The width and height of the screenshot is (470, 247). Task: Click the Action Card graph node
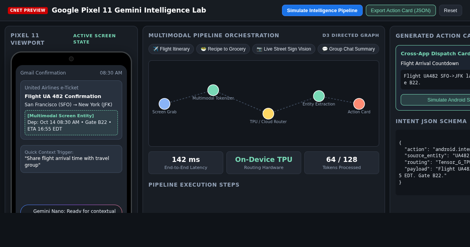click(x=359, y=104)
